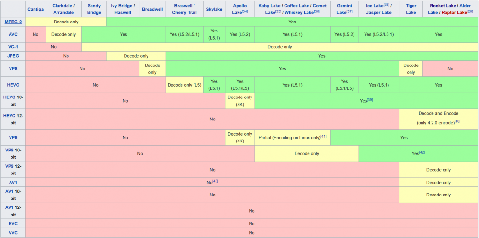Click AVC 'Yes (L5.2/L5.1)' under Braswell
The image size is (479, 238).
click(x=184, y=34)
